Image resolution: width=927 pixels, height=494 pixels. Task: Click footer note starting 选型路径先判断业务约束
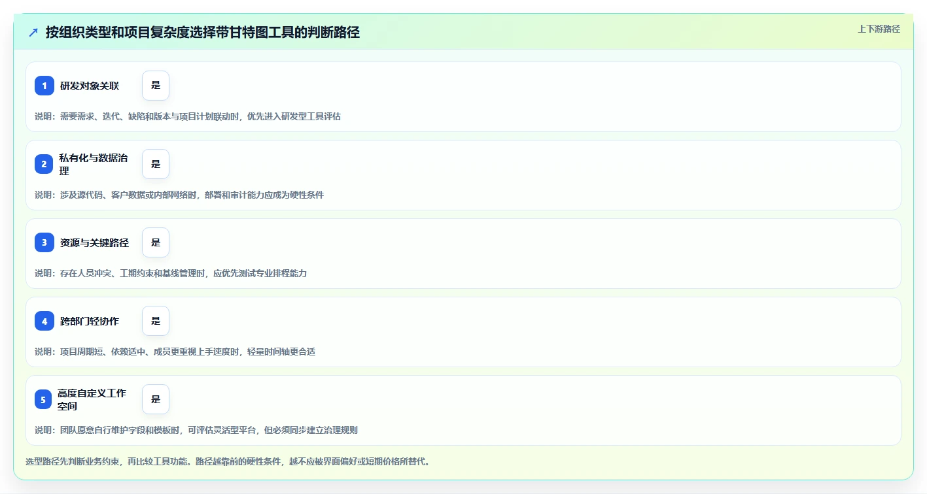228,461
